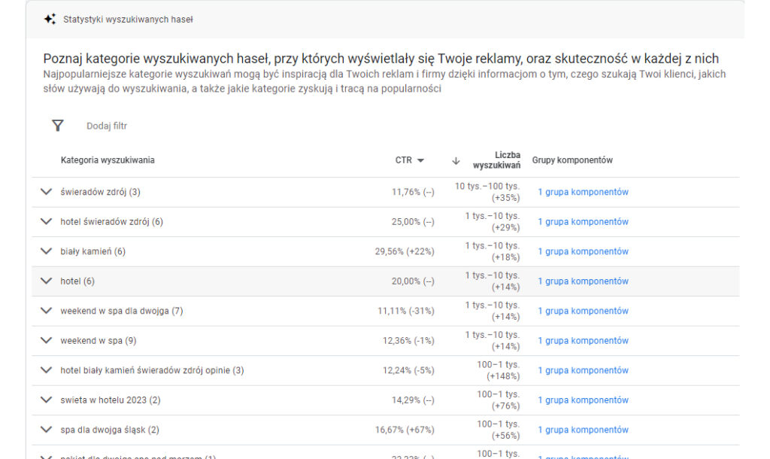Image resolution: width=770 pixels, height=459 pixels.
Task: Expand the świeradów zdrój (3) category
Action: pyautogui.click(x=46, y=192)
